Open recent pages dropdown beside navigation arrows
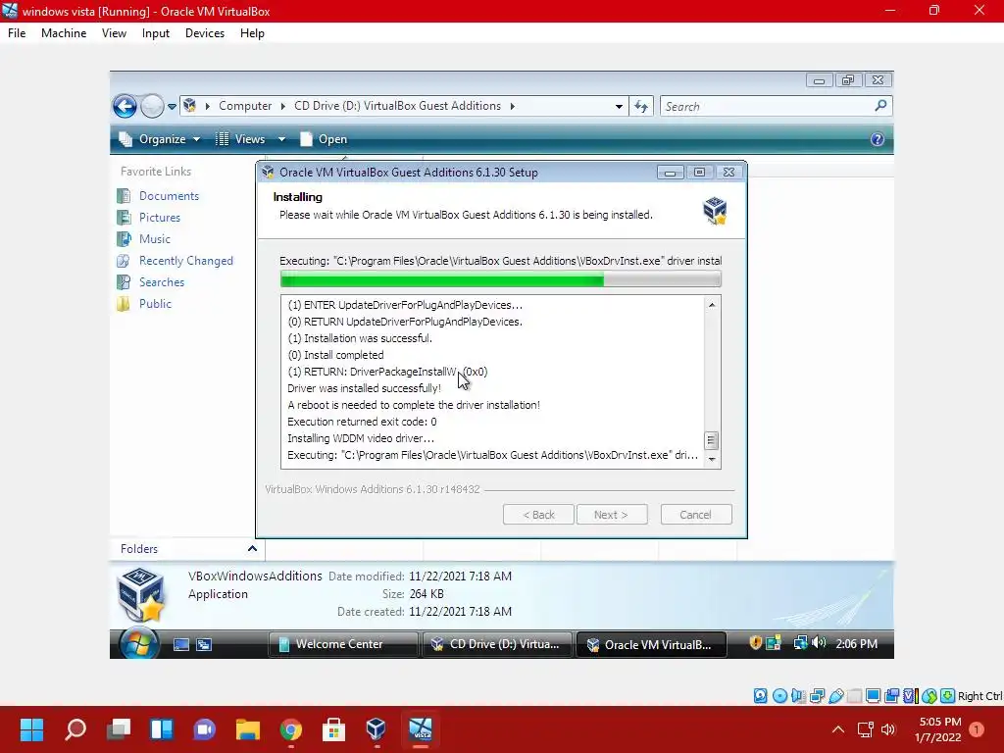 [172, 107]
